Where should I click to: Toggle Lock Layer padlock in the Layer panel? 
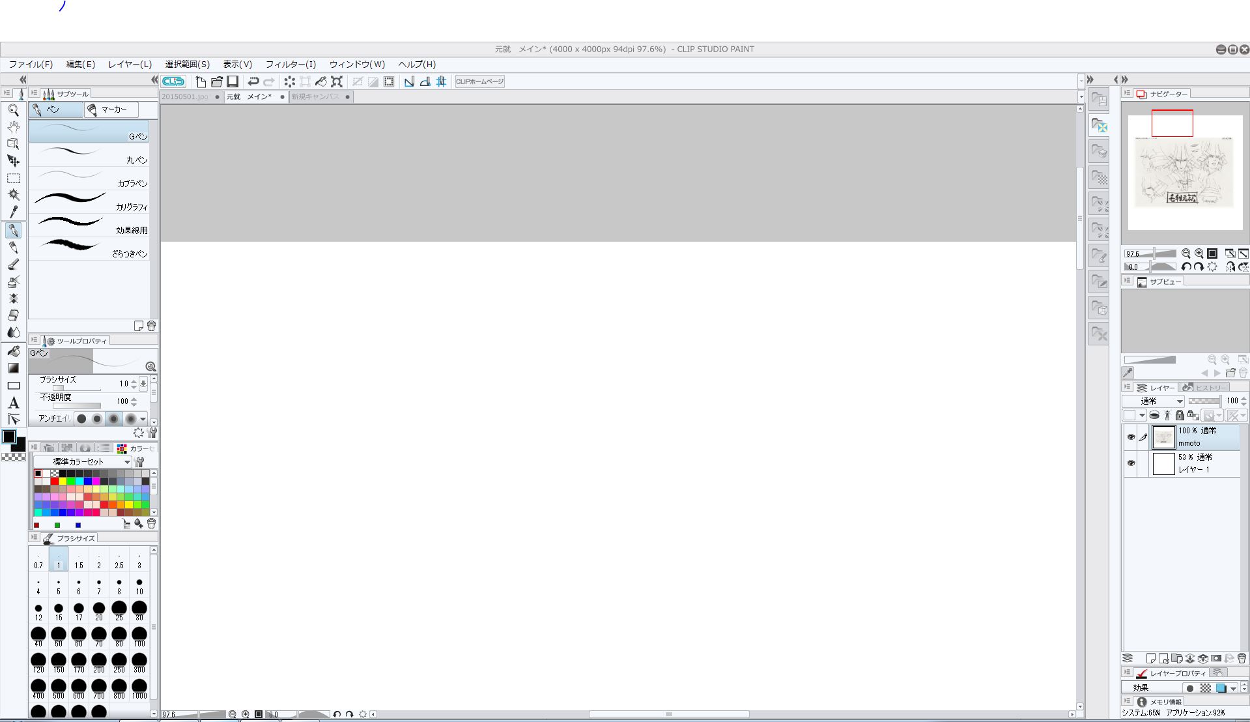1180,415
